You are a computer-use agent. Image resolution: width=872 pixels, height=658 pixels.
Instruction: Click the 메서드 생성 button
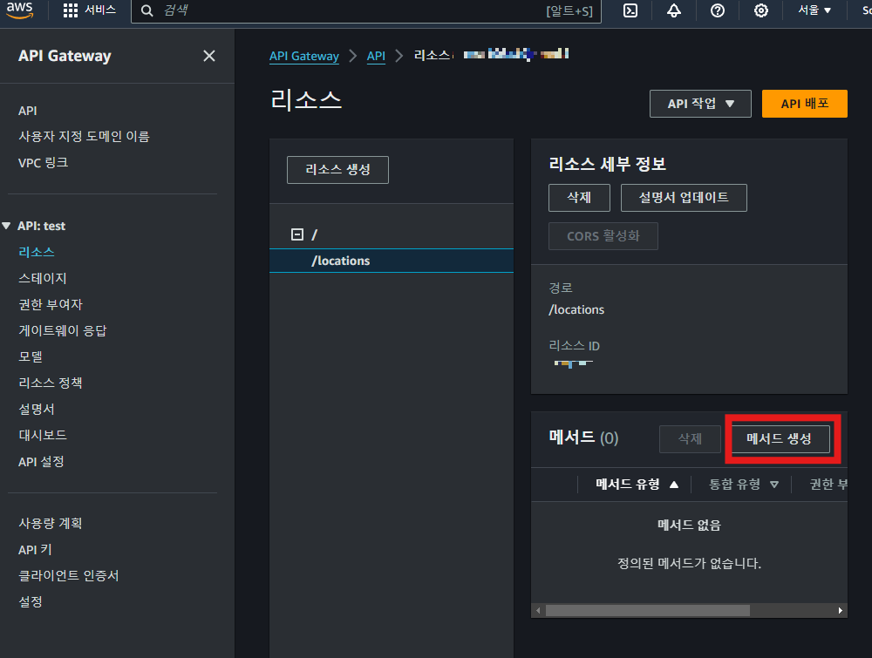779,439
